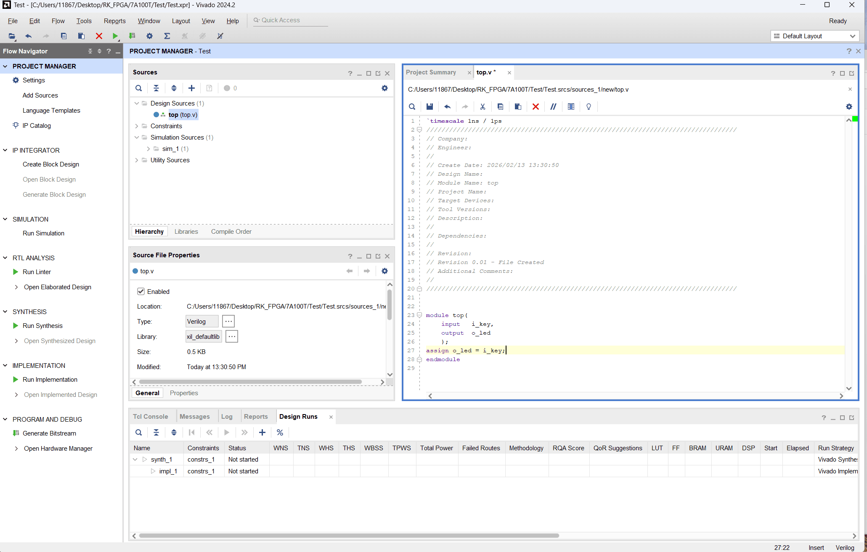Collapse the SYNTHESIS section in Flow Navigator
867x552 pixels.
5,312
